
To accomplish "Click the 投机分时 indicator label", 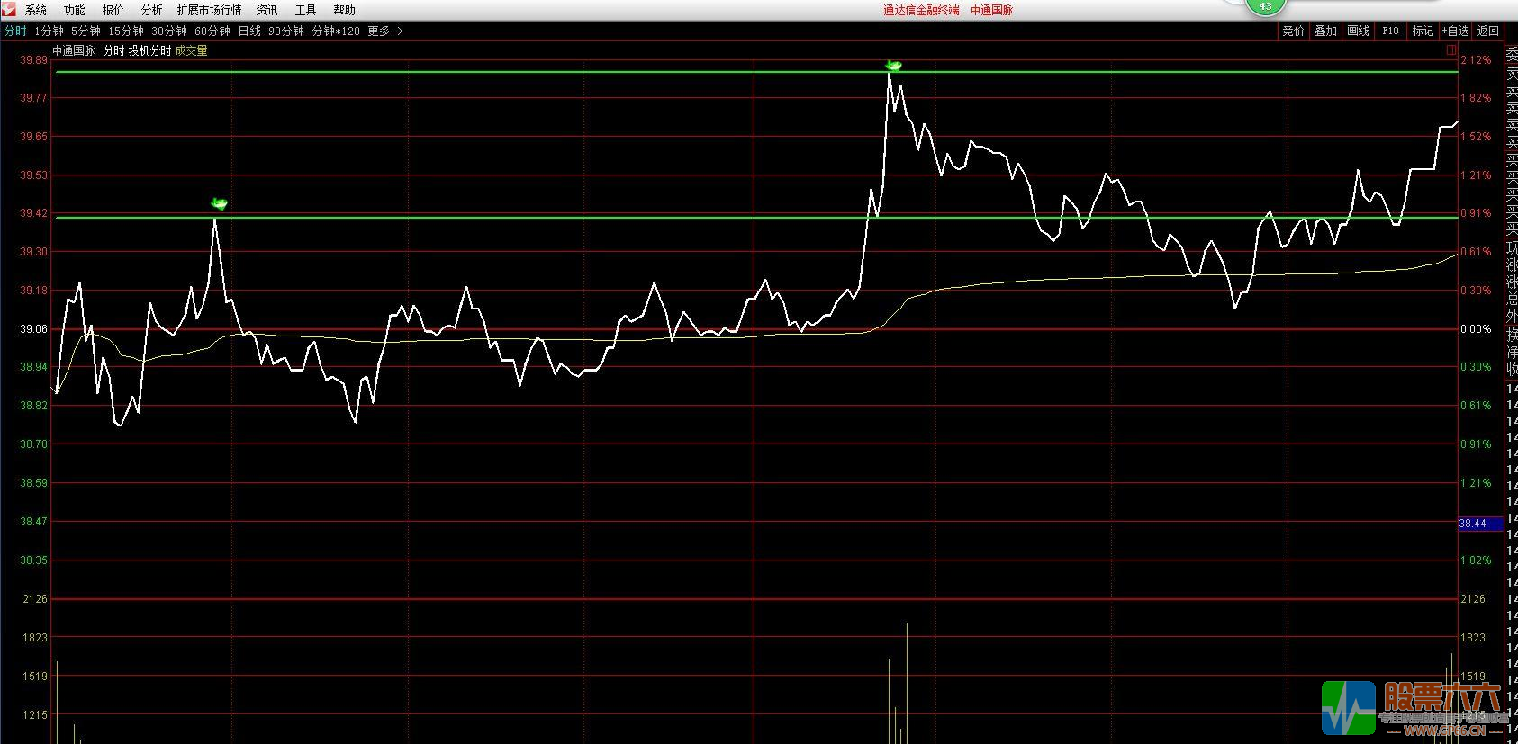I will [149, 50].
